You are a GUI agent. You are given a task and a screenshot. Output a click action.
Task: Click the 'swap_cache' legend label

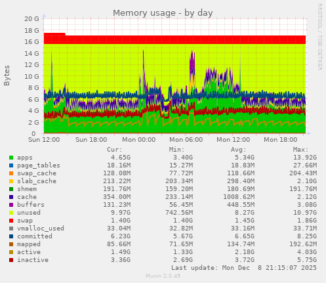[37, 173]
